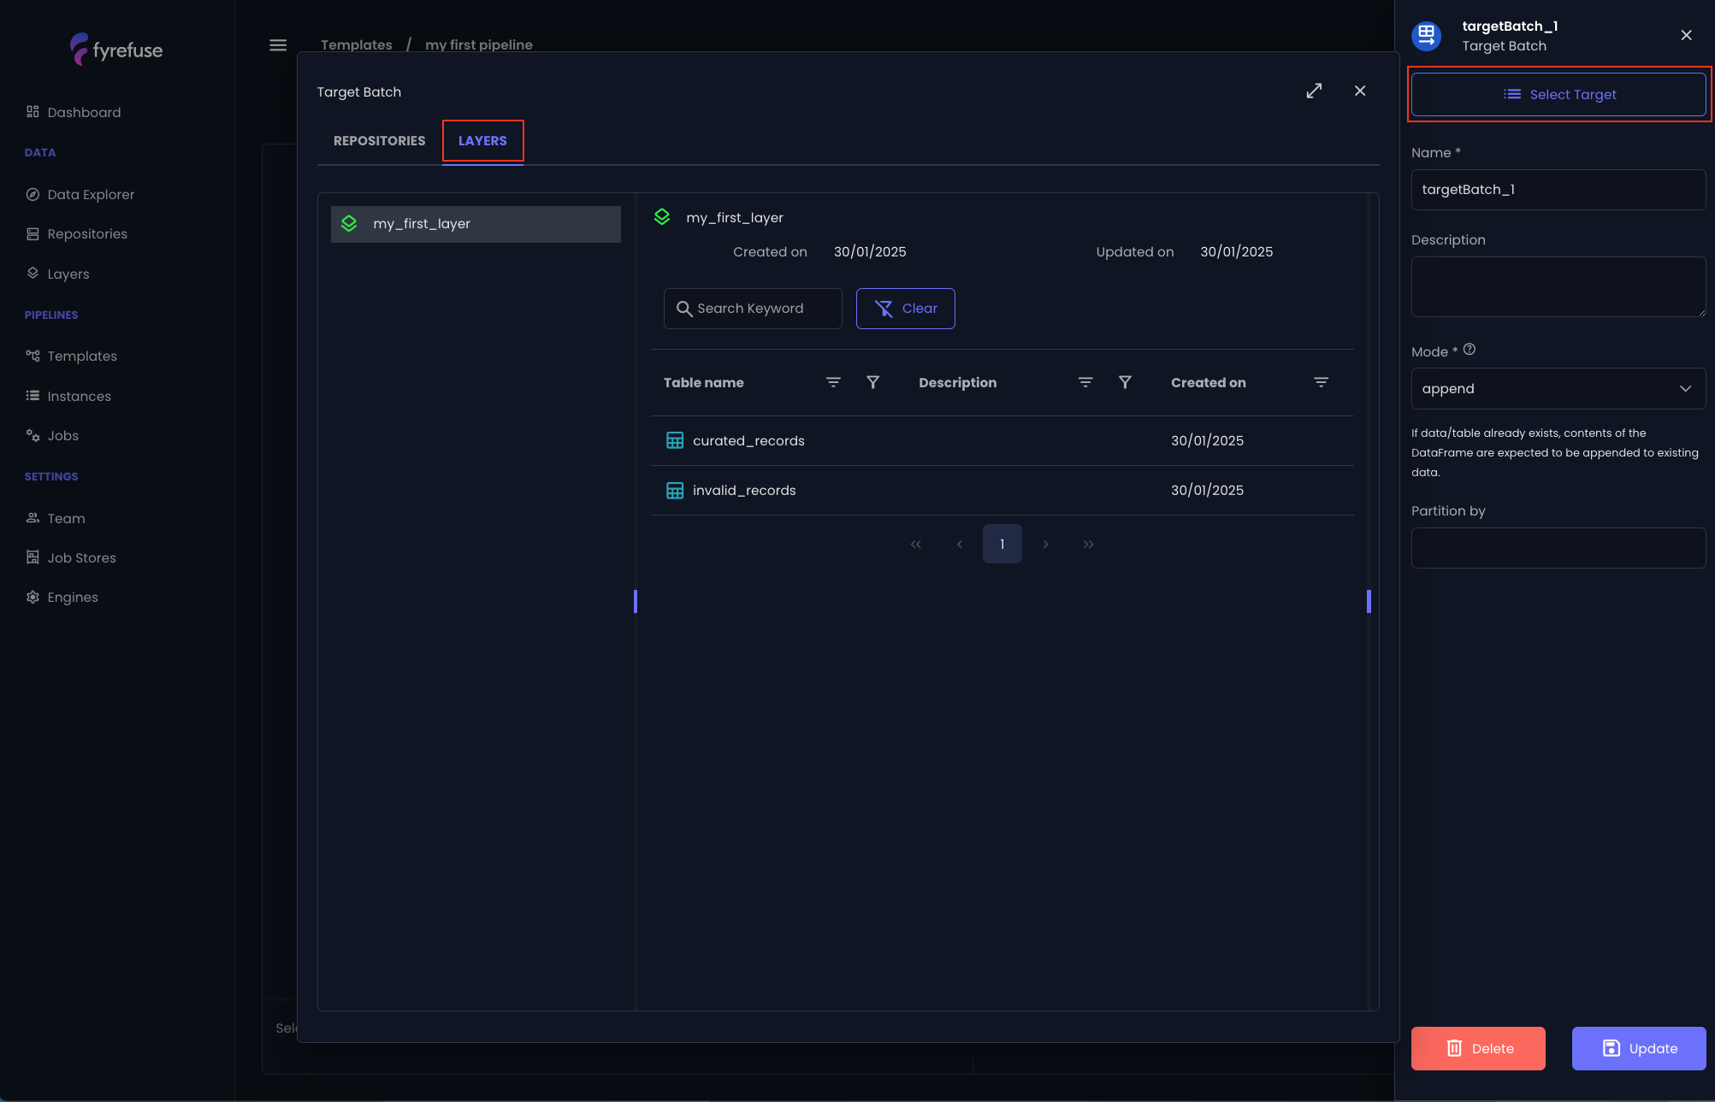Switch to the REPOSITORIES tab
Screen dimensions: 1715x1102
(379, 141)
